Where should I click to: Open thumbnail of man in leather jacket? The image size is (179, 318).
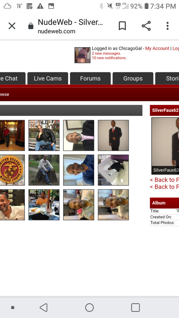click(44, 135)
